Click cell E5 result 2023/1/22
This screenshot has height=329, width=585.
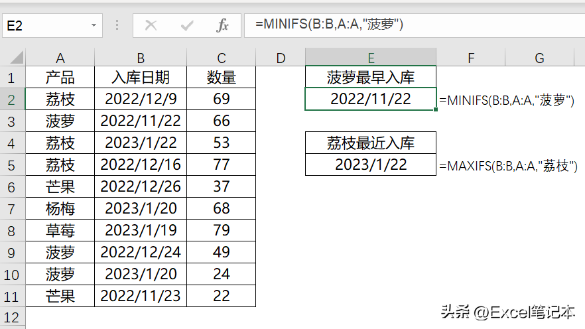(x=371, y=165)
